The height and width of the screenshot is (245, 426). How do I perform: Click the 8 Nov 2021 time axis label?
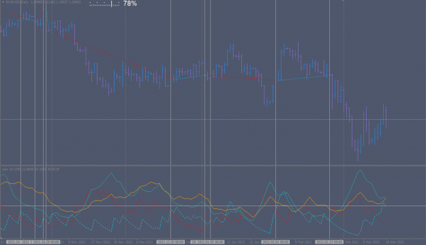tap(77, 242)
